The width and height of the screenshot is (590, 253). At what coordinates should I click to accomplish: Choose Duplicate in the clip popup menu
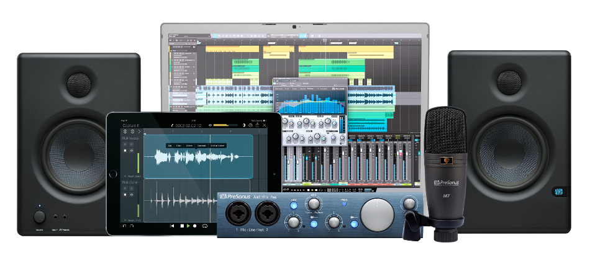pyautogui.click(x=202, y=146)
